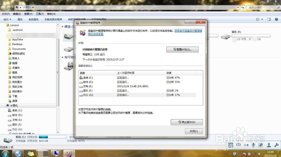
Task: Click the 搜索 计算机 search field
Action: coord(261,8)
